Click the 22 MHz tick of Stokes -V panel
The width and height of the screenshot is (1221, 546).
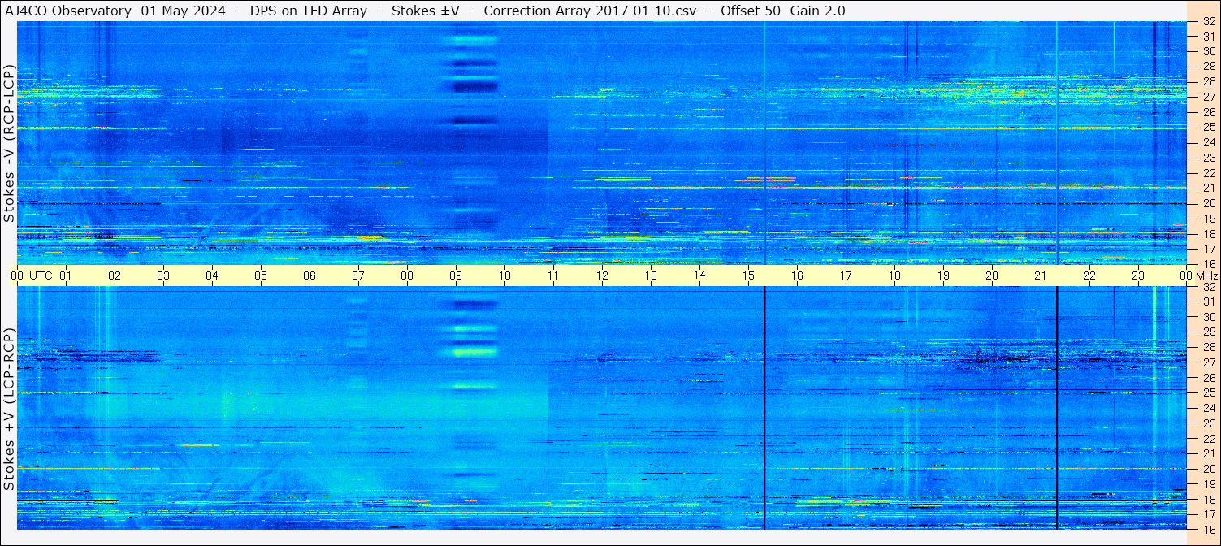coord(1208,173)
